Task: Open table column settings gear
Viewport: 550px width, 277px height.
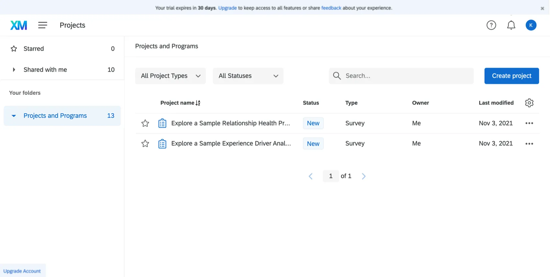Action: click(x=529, y=103)
